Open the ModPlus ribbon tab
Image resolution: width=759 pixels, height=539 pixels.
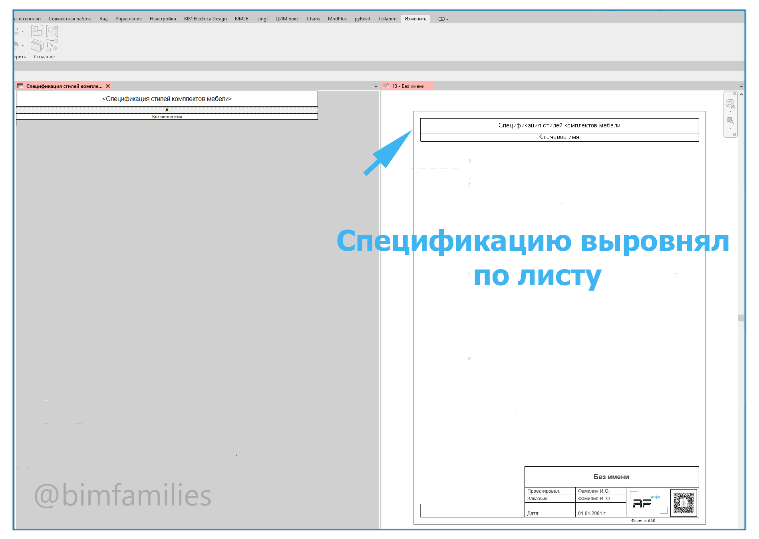(x=337, y=19)
